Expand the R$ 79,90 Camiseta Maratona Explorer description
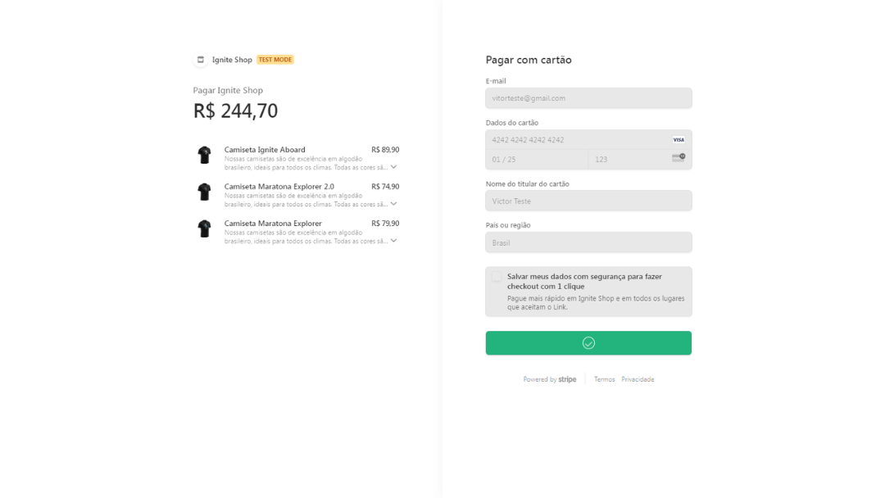This screenshot has height=498, width=885. [x=394, y=240]
